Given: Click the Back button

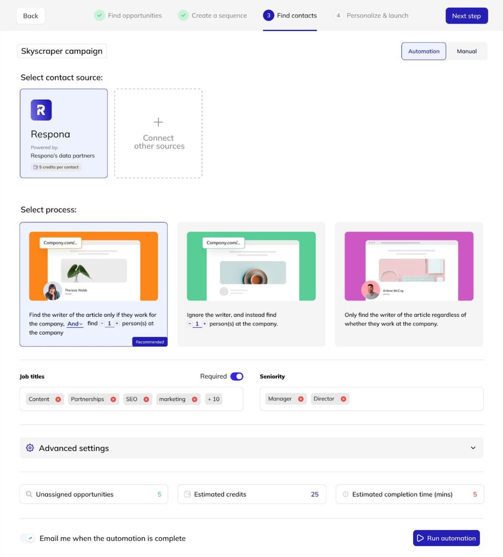Looking at the screenshot, I should 30,15.
